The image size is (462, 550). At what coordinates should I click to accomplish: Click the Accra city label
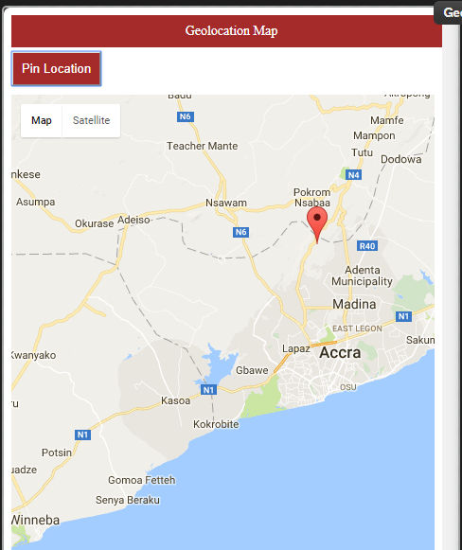coord(340,352)
